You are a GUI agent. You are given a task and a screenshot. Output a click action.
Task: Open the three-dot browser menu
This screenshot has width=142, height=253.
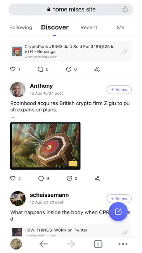tap(123, 244)
